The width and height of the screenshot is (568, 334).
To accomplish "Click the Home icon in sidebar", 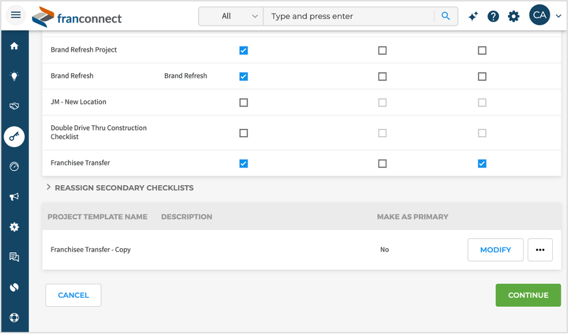I will pyautogui.click(x=15, y=46).
